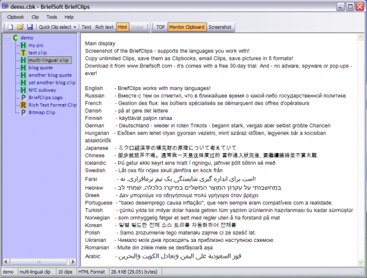367x278 pixels.
Task: Click the 'Main display' heading text
Action: [x=100, y=43]
